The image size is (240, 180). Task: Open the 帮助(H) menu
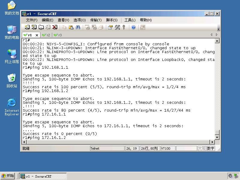(146, 20)
